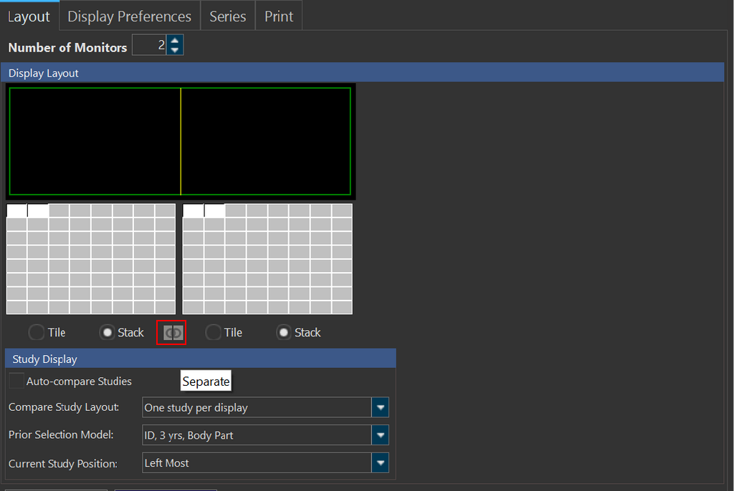Open the Prior Selection Model dropdown
Viewport: 734px width, 491px height.
tap(380, 435)
